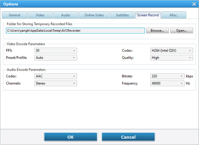Viewport: 199px width, 145px height.
Task: Click the kbps unit text
Action: [x=189, y=76]
